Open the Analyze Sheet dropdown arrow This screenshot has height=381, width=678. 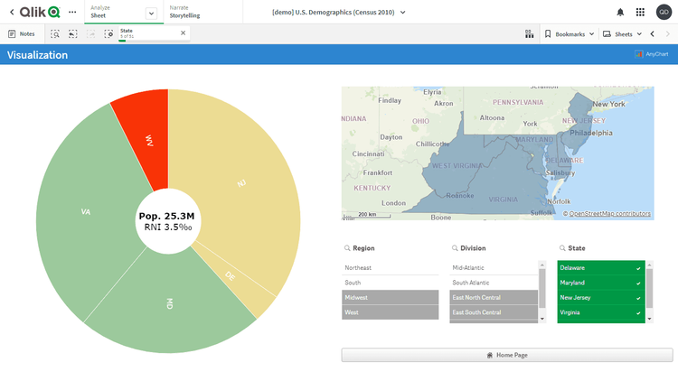pyautogui.click(x=151, y=13)
